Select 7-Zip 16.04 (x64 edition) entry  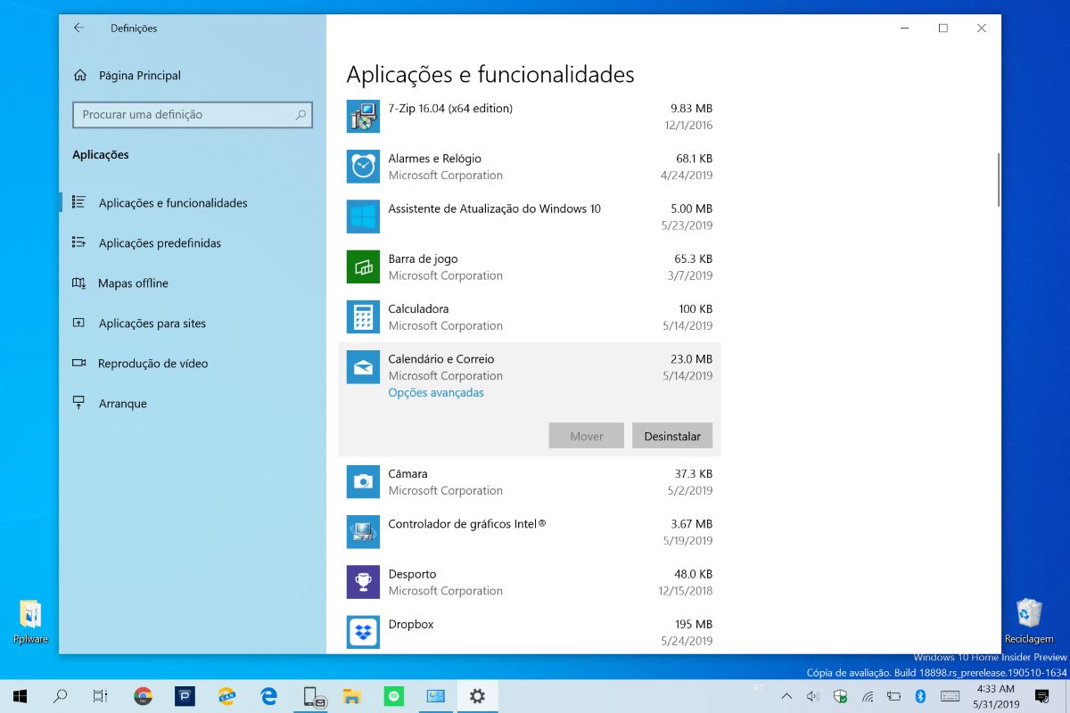point(450,109)
